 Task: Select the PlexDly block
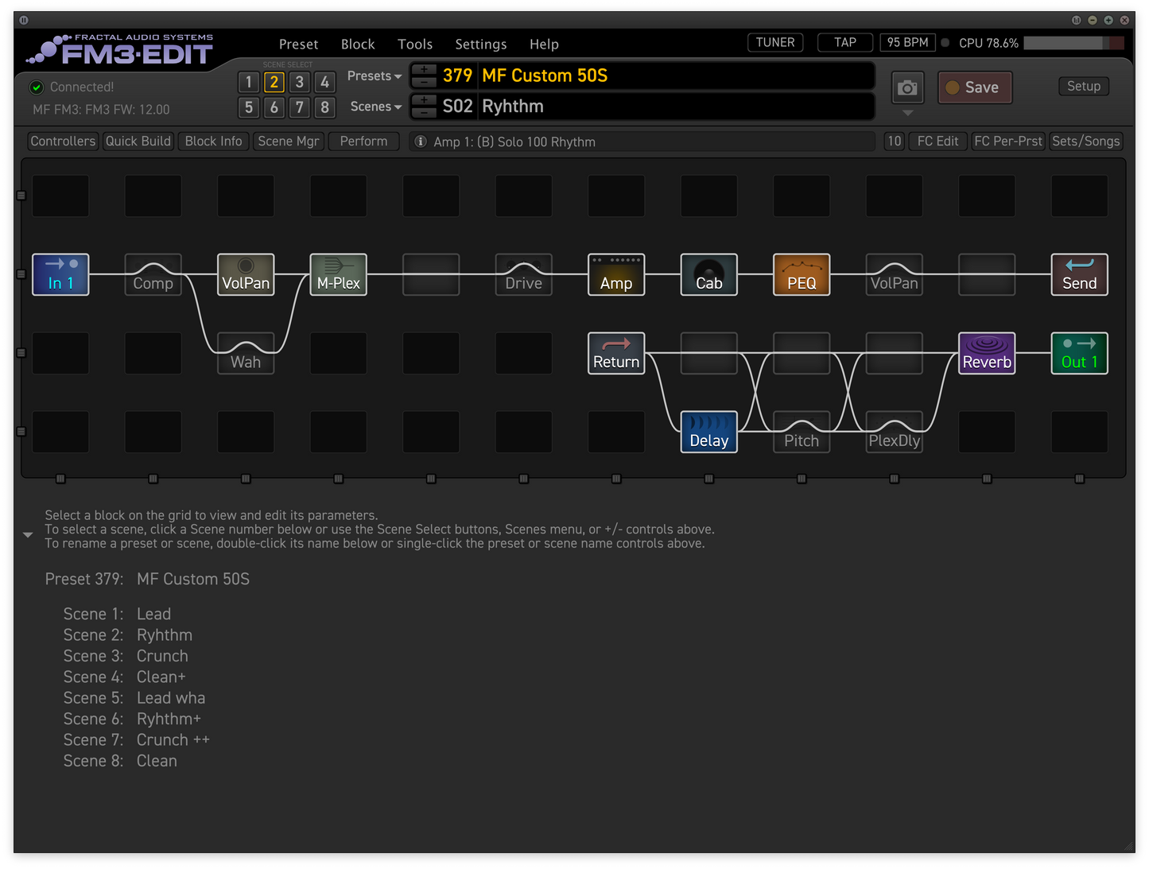click(895, 432)
